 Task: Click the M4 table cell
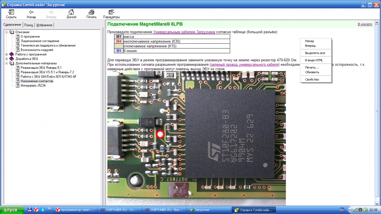click(119, 41)
